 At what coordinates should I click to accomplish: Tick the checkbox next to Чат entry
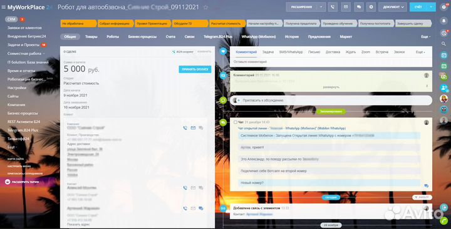tap(236, 122)
